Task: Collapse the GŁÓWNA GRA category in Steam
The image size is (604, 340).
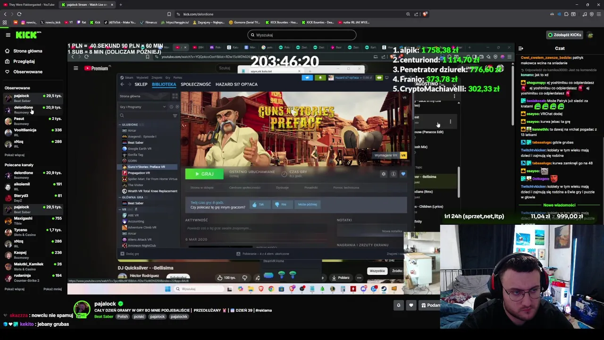Action: pyautogui.click(x=120, y=197)
